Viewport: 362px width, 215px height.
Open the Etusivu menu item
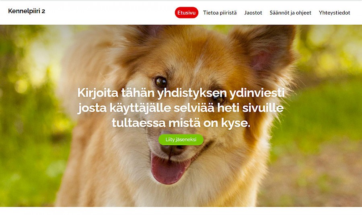[x=186, y=13]
